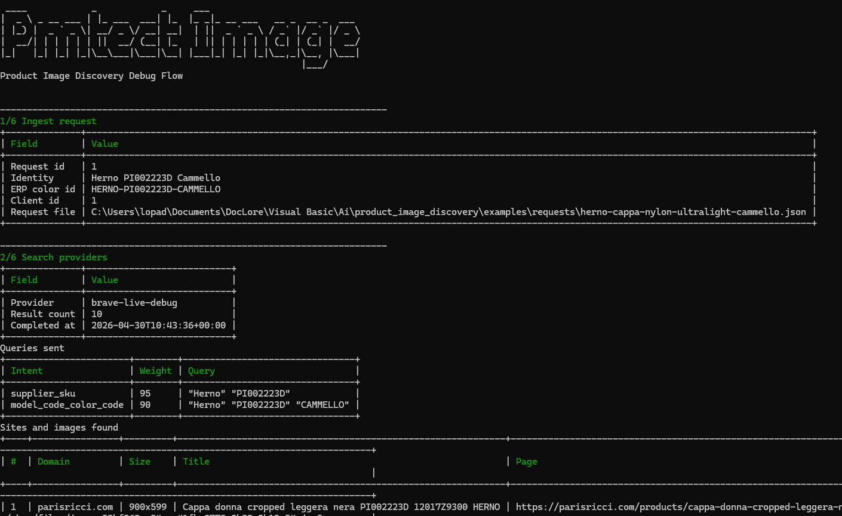Open the parisricci.com products page URL
The image size is (842, 516).
pos(679,507)
